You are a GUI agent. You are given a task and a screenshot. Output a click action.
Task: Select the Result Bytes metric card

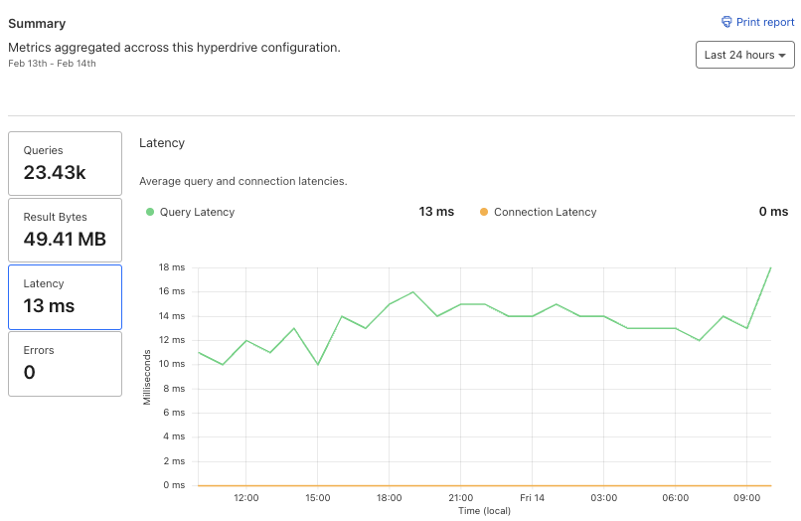65,230
